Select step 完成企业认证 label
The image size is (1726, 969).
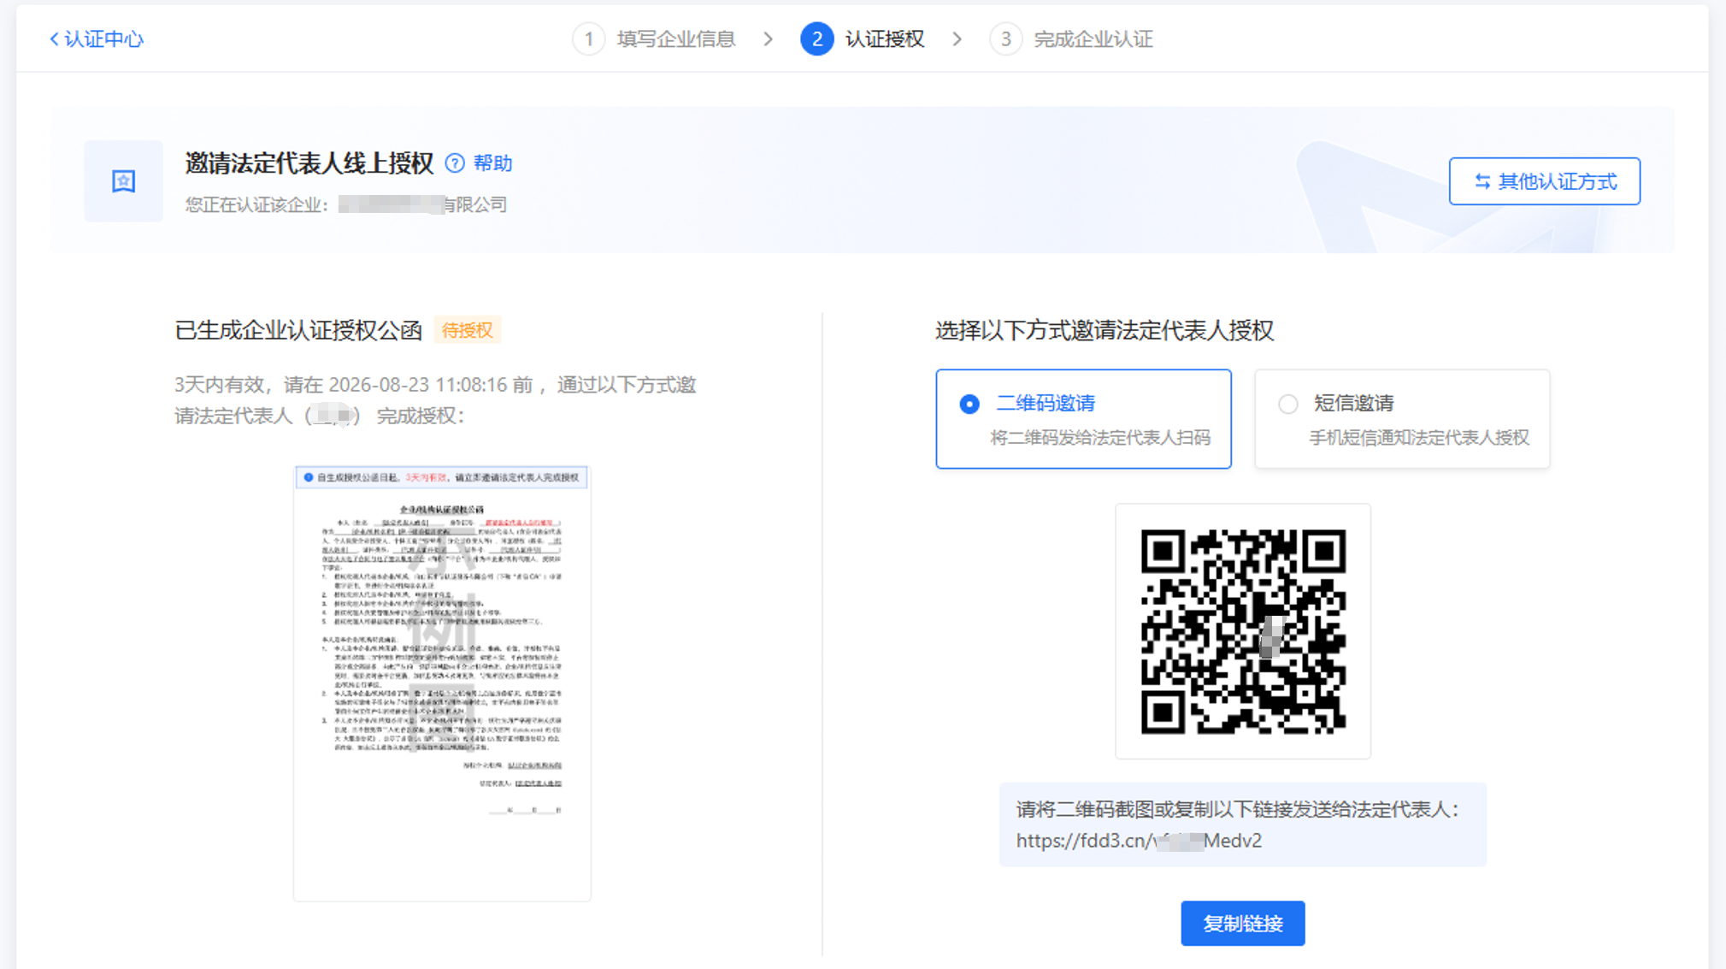point(1093,39)
